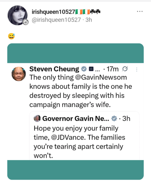
Task: Click Governor Gavin Newsom's small avatar
Action: [37, 118]
